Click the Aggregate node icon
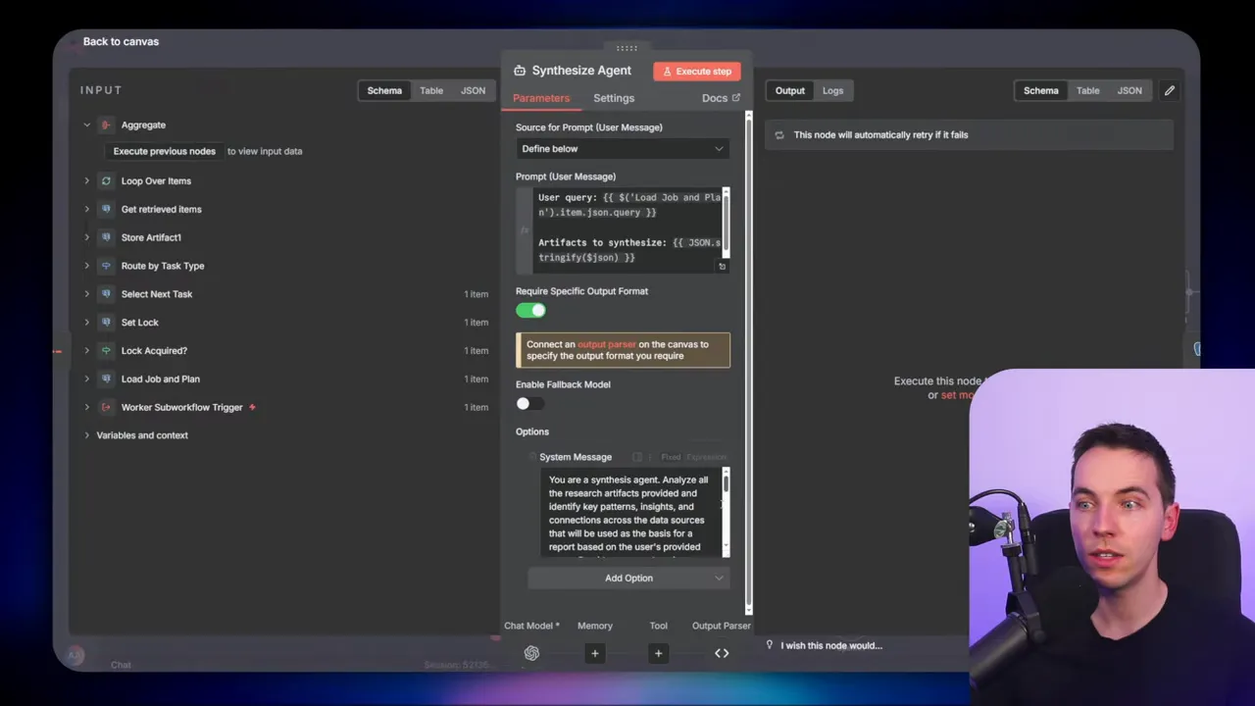Viewport: 1255px width, 706px height. click(106, 126)
